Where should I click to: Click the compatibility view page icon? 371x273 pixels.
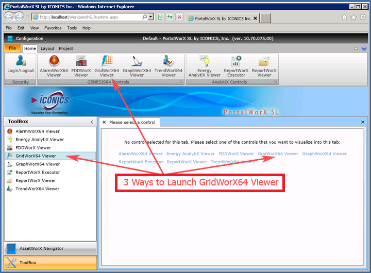tap(160, 17)
